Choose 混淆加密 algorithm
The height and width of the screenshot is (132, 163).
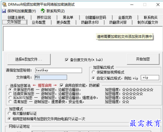(10, 102)
